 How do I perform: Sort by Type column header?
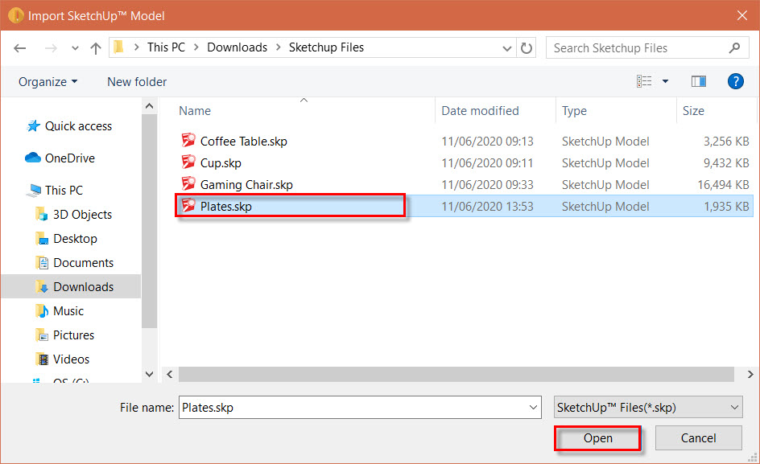pos(574,111)
